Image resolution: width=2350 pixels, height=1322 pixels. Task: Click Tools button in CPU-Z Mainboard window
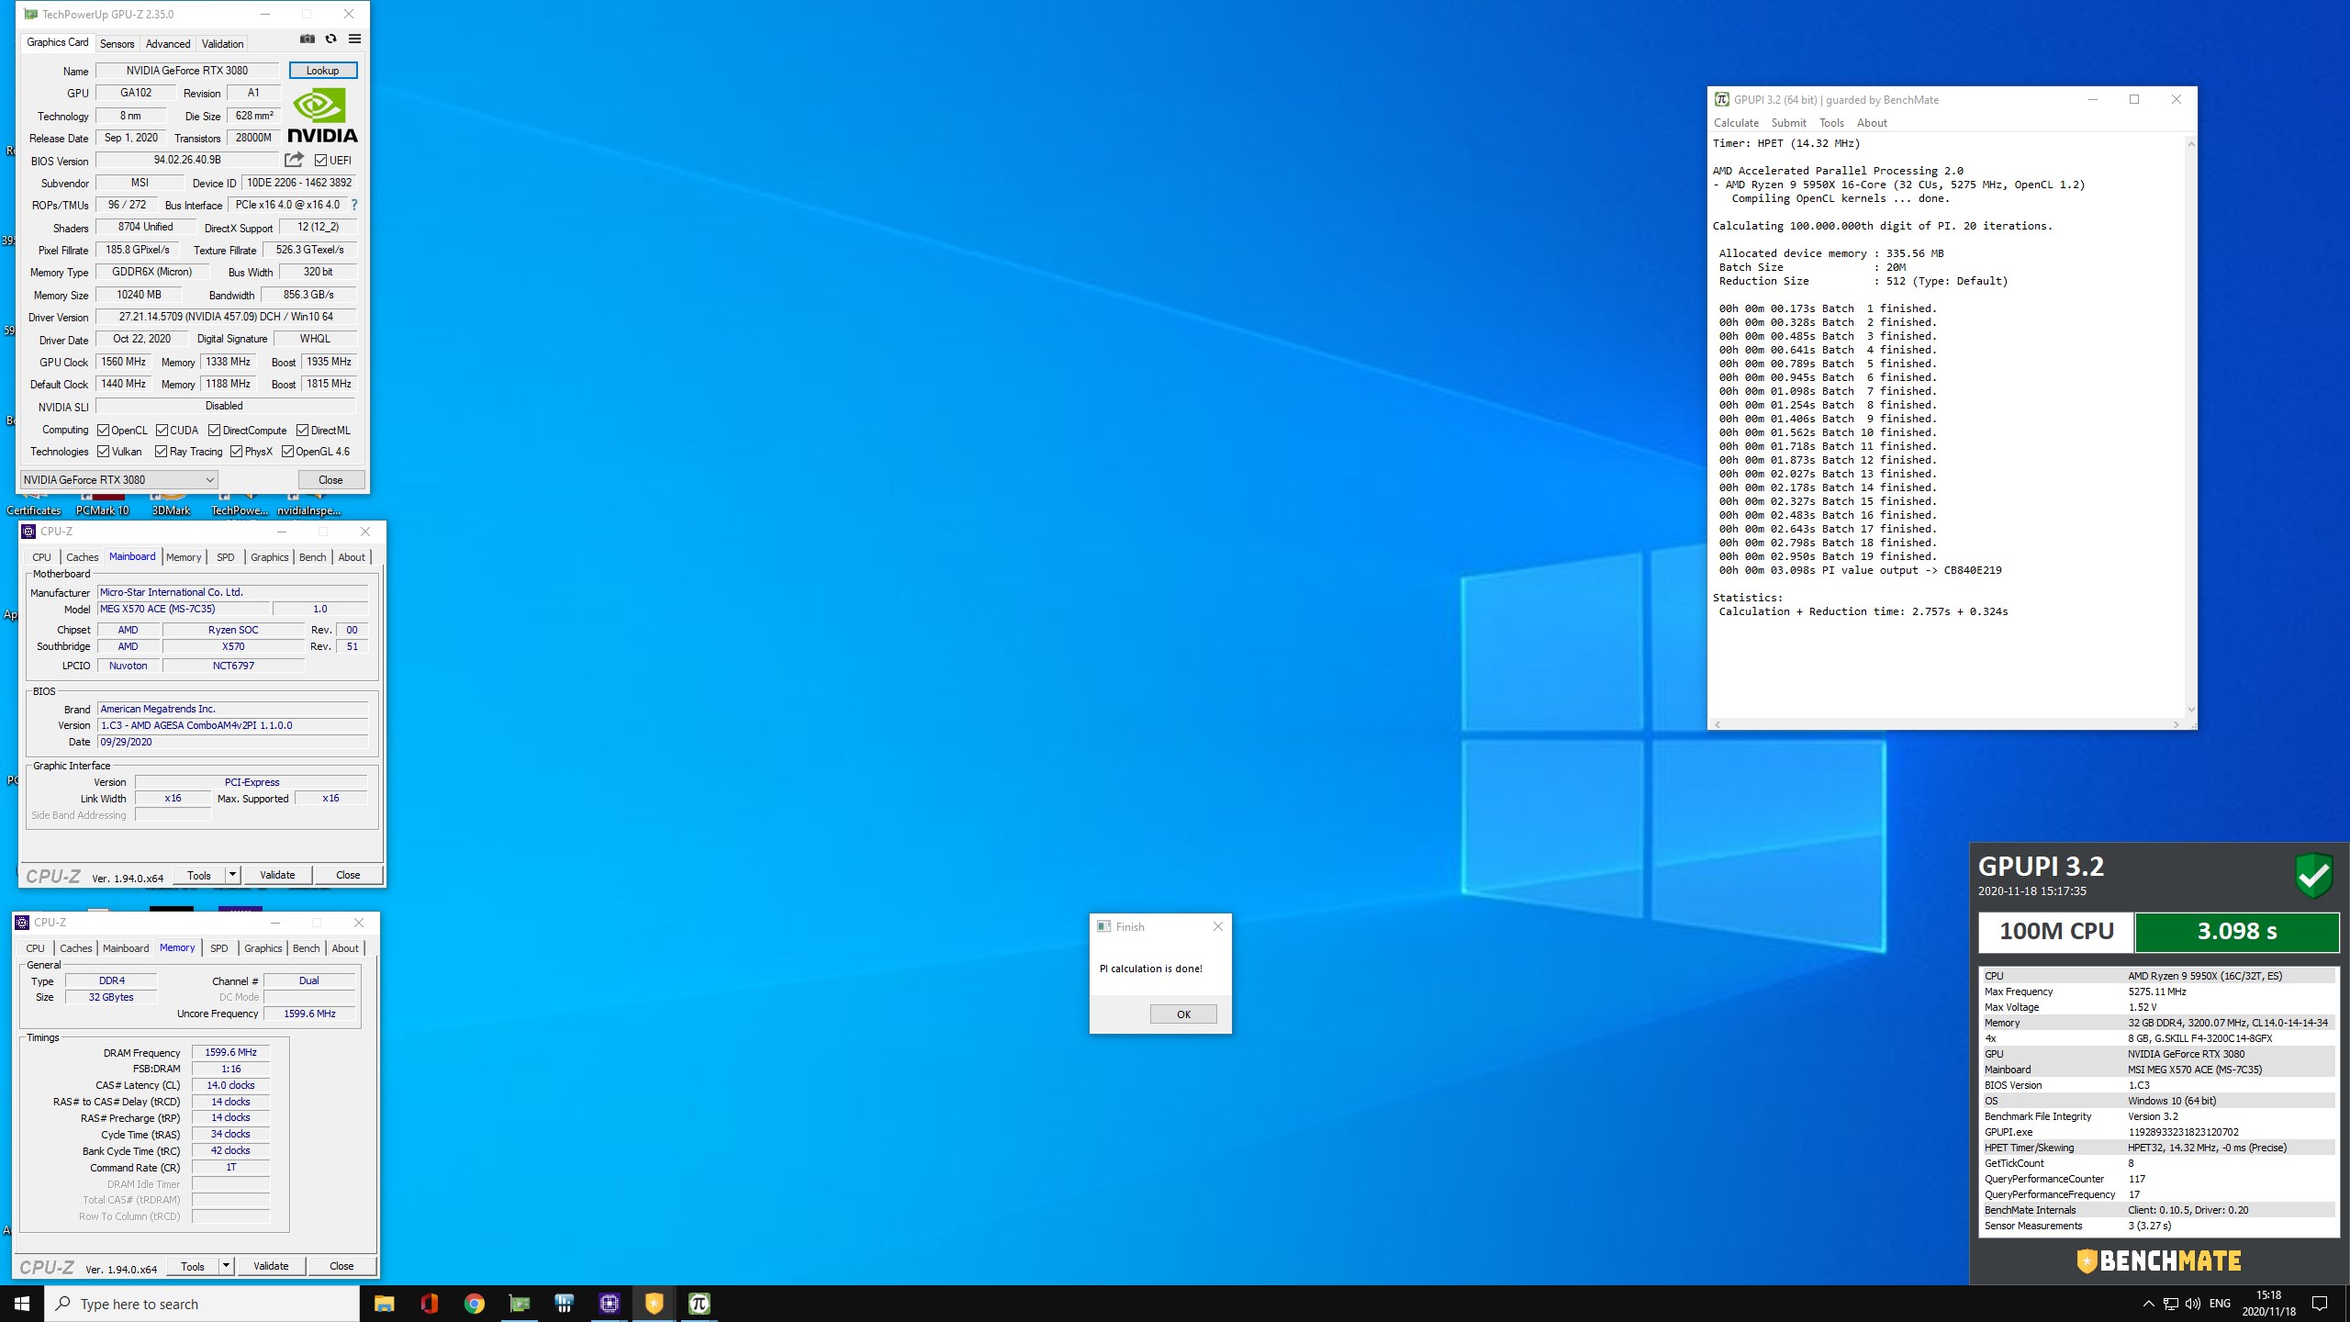199,875
